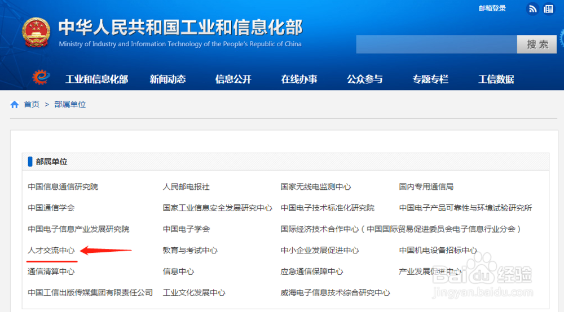Click the orange gear e-logo icon
This screenshot has height=312, width=564.
(x=41, y=77)
